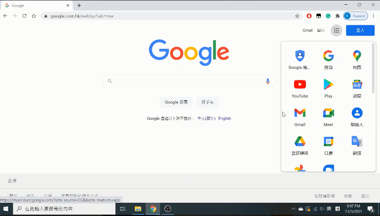
Task: Open Task View on taskbar
Action: pyautogui.click(x=123, y=209)
